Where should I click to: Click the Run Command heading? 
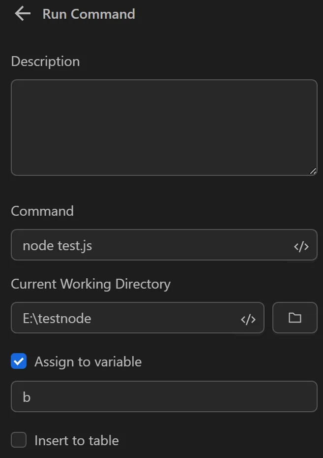[x=89, y=14]
